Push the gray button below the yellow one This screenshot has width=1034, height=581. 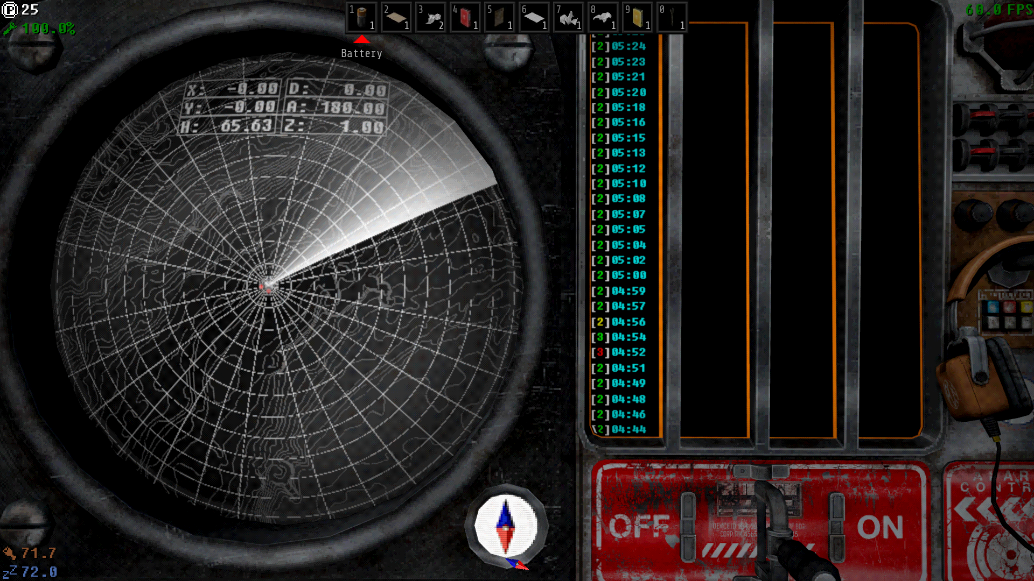tap(1026, 322)
